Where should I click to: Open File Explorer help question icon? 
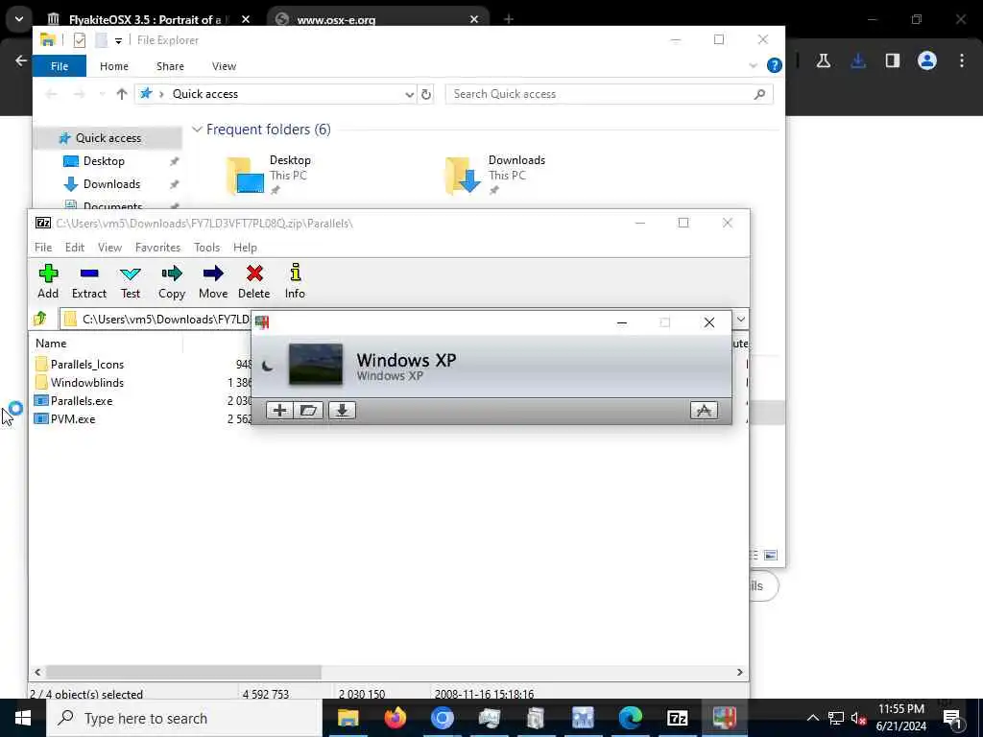click(775, 65)
